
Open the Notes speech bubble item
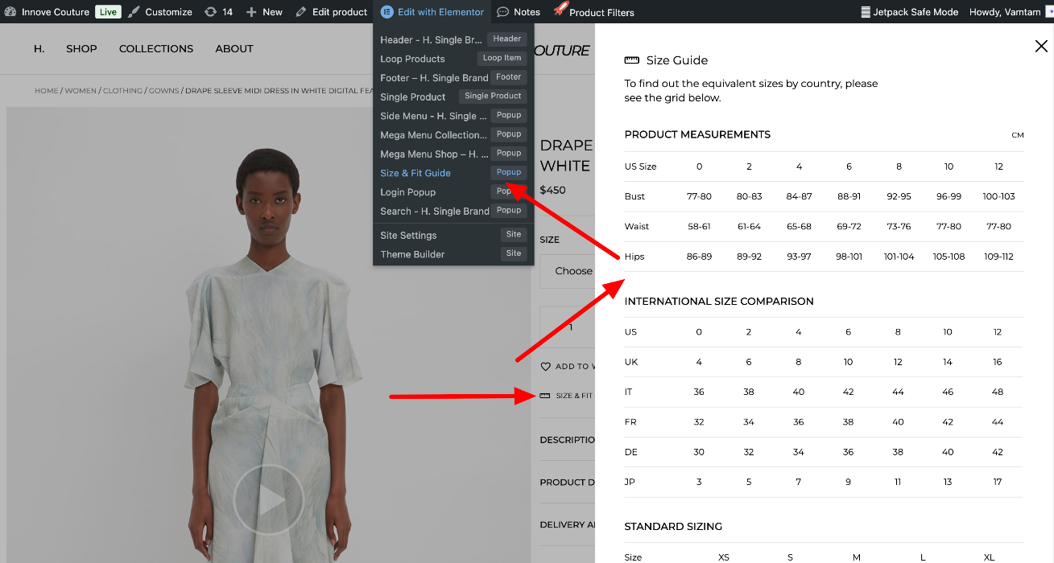point(519,12)
